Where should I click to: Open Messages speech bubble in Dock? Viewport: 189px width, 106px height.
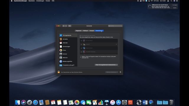(x=83, y=102)
